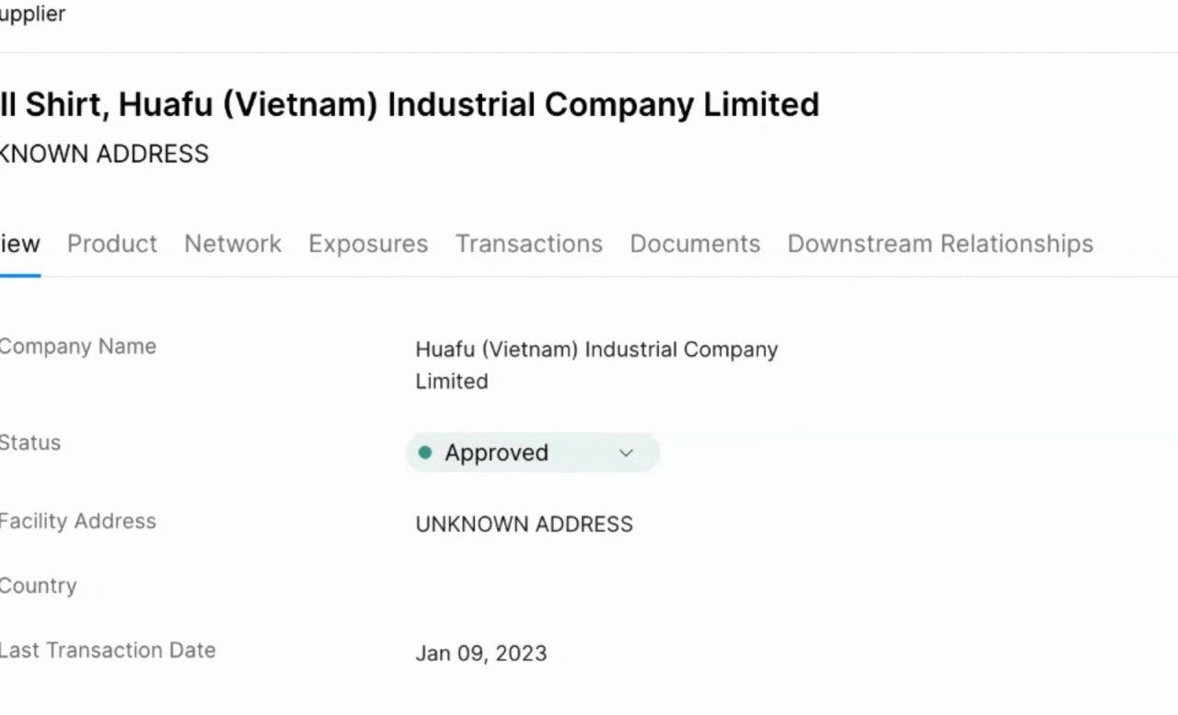
Task: Switch to the Product tab
Action: [x=112, y=244]
